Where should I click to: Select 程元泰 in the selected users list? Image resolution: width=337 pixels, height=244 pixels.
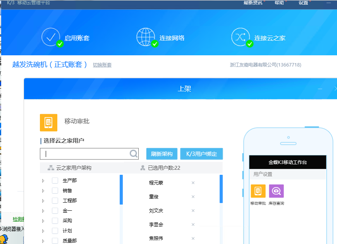coord(156,183)
